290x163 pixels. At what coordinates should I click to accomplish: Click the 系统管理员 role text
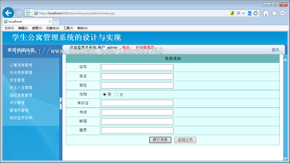click(x=145, y=47)
